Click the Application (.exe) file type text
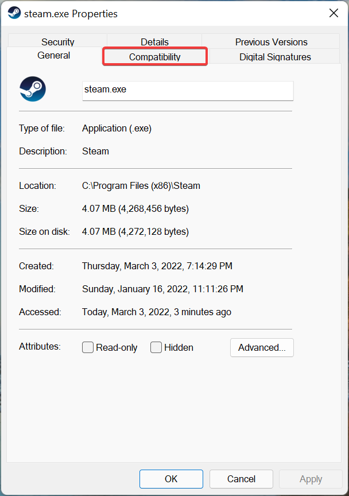 117,129
